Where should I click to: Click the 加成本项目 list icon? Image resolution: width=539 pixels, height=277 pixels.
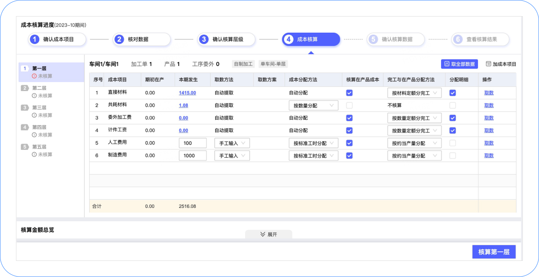(x=488, y=64)
